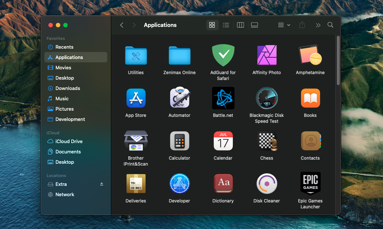Viewport: 383px width, 229px height.
Task: Switch to icon view
Action: (212, 25)
